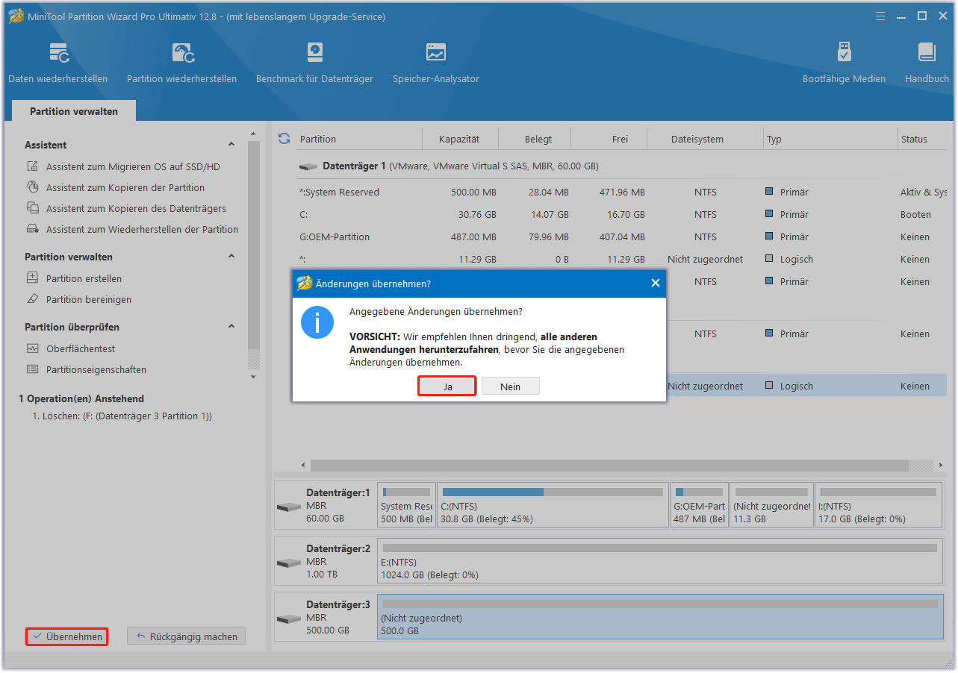Decline changes with the Nein button
958x673 pixels.
[x=510, y=386]
